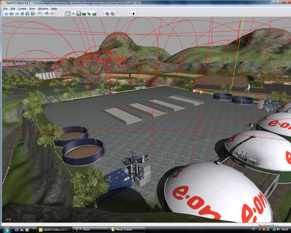This screenshot has height=233, width=291.
Task: Switch to 7 - Paint taskbar button
Action: click(91, 230)
